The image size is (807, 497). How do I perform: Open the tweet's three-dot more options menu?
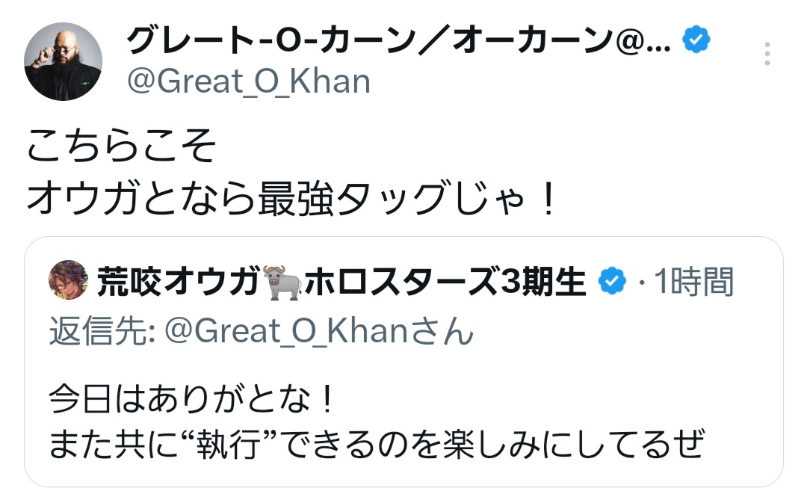pyautogui.click(x=765, y=55)
